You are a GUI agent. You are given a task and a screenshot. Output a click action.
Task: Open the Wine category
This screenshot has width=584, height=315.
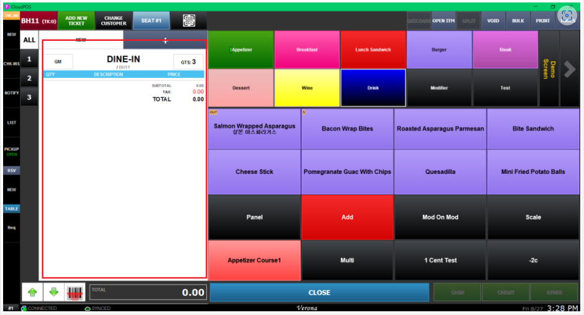[307, 88]
